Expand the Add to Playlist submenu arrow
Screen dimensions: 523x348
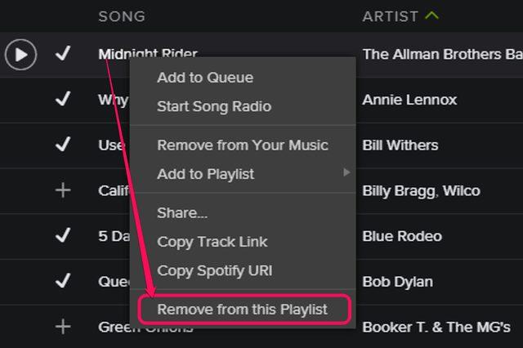[346, 173]
